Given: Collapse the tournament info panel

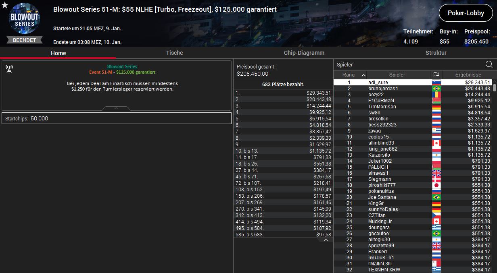Looking at the screenshot, I should (x=116, y=108).
